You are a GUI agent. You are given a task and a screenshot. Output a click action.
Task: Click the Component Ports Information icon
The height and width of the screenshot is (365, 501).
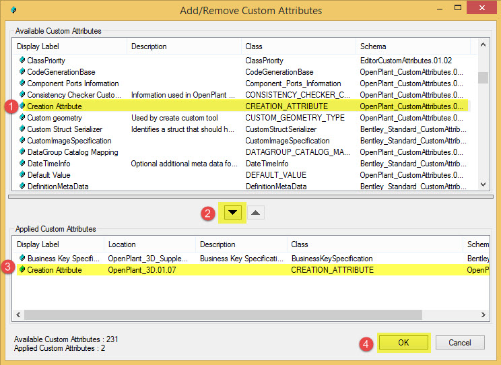point(22,84)
